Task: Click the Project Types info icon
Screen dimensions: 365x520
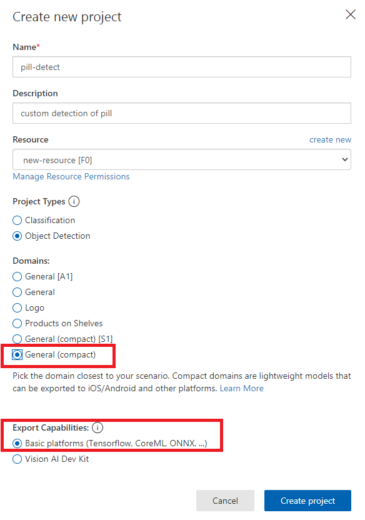Action: coord(74,201)
